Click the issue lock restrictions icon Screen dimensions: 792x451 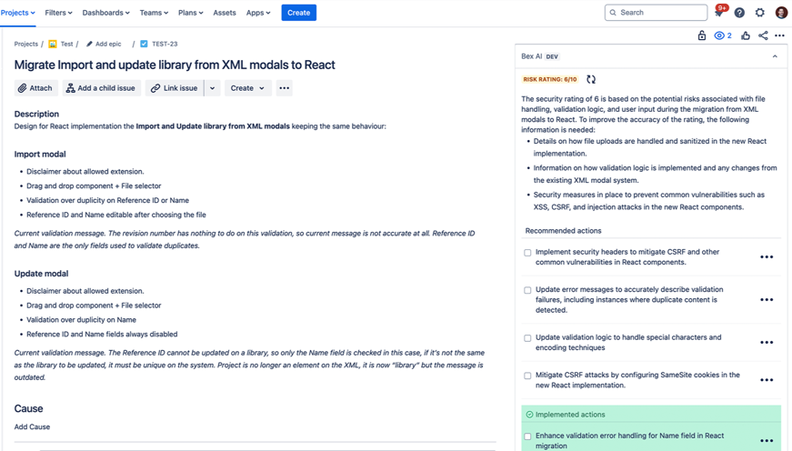point(701,35)
